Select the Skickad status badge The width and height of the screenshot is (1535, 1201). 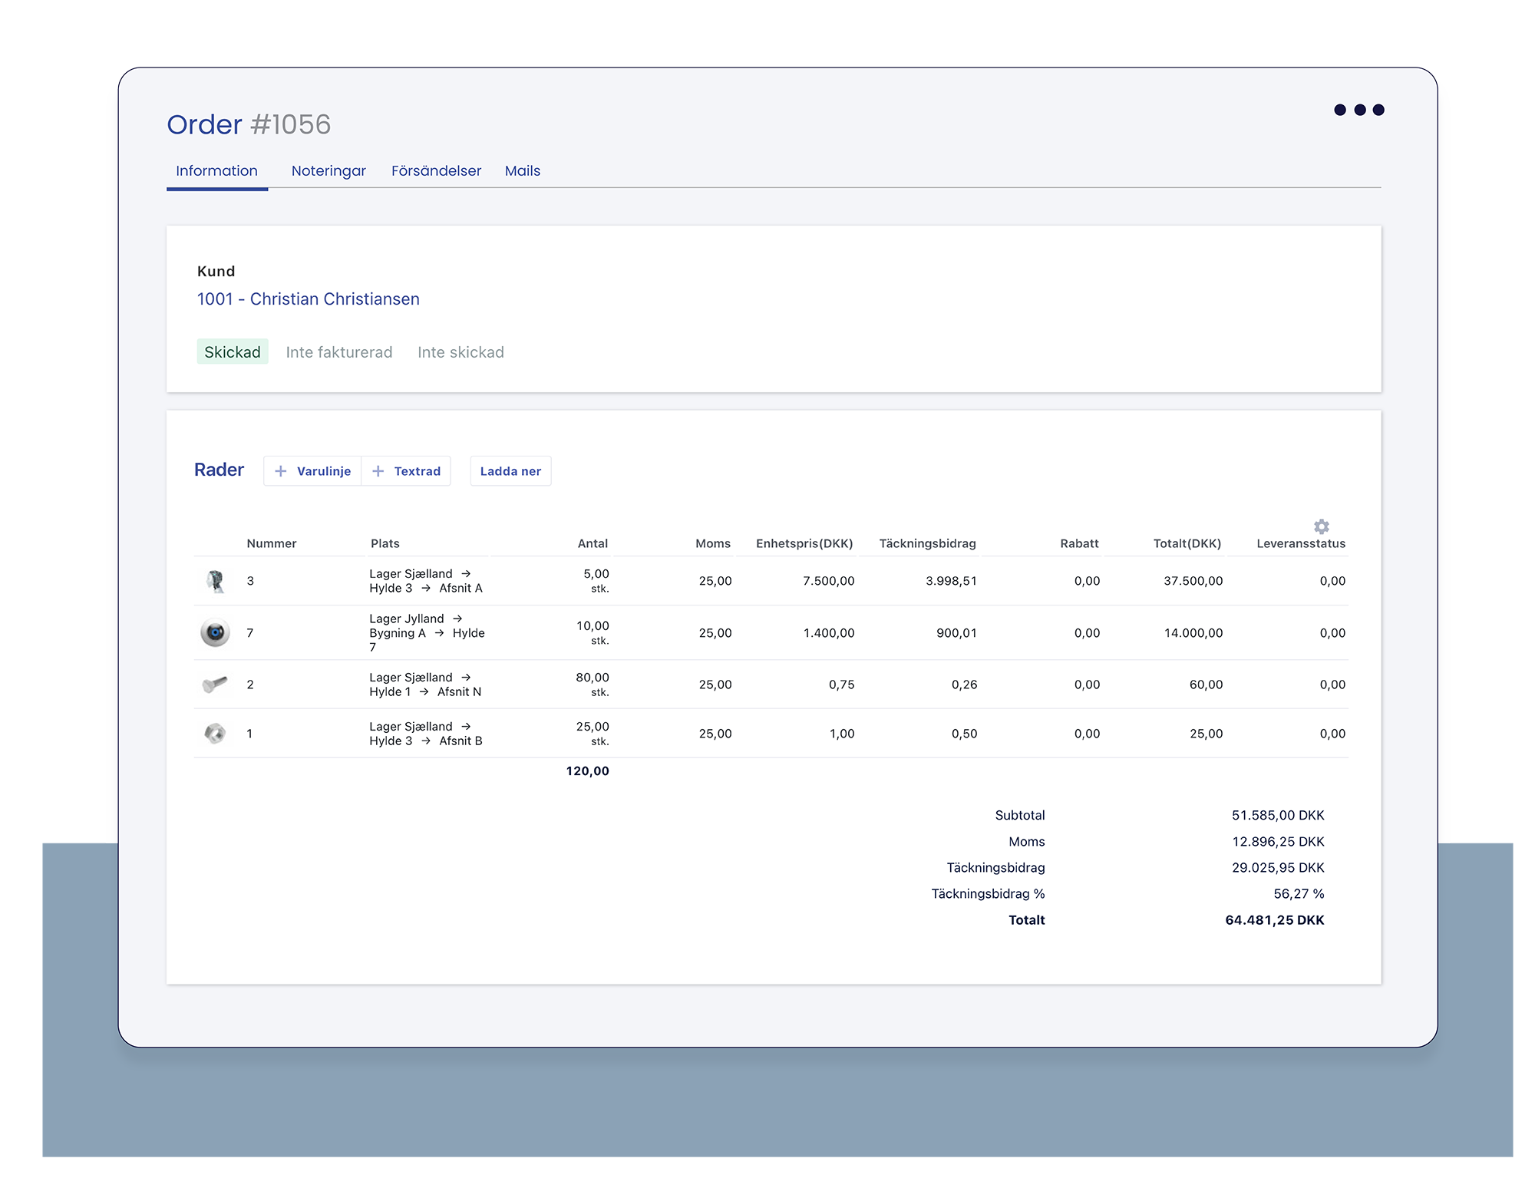click(232, 351)
